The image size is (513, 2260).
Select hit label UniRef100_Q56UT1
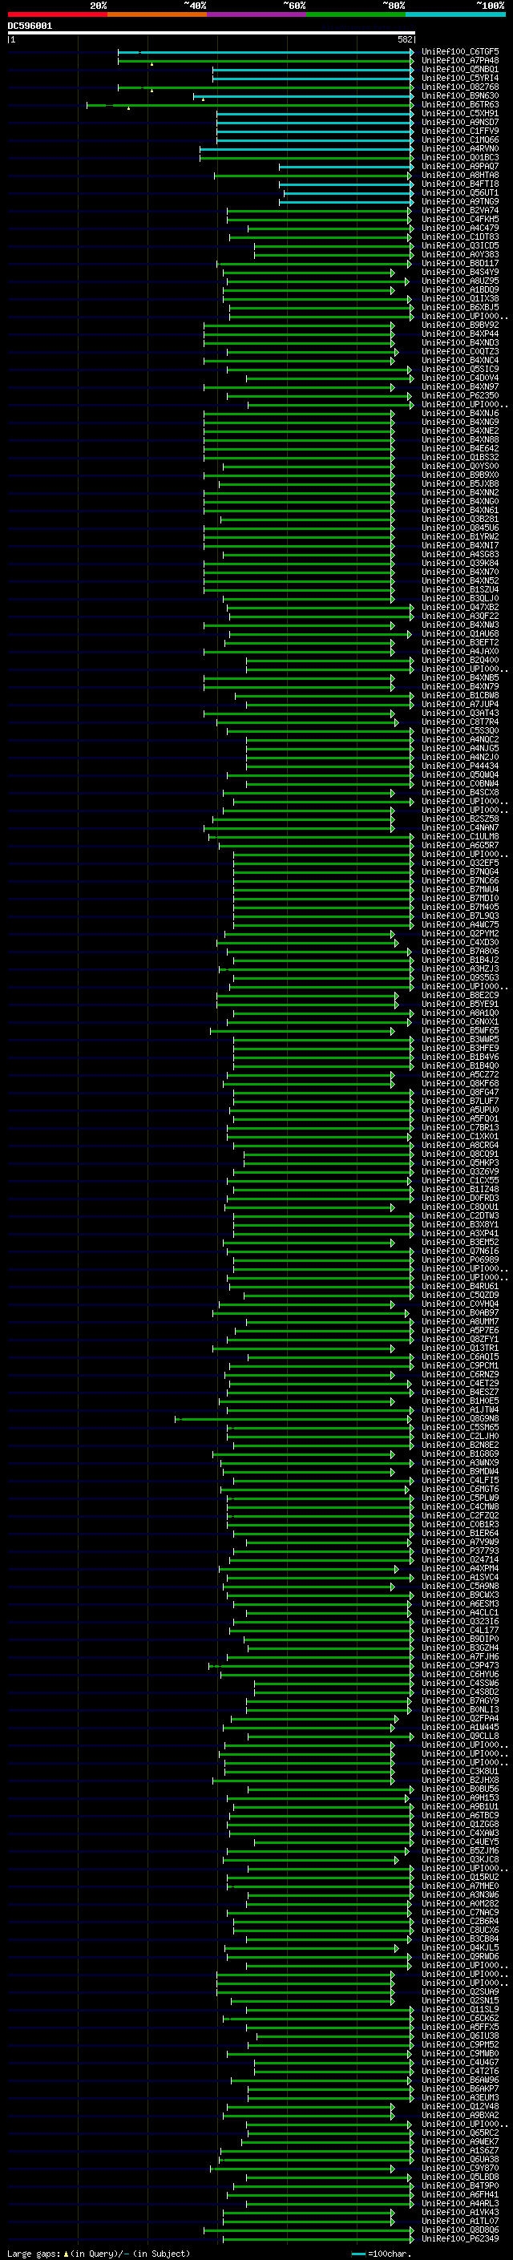[x=459, y=193]
